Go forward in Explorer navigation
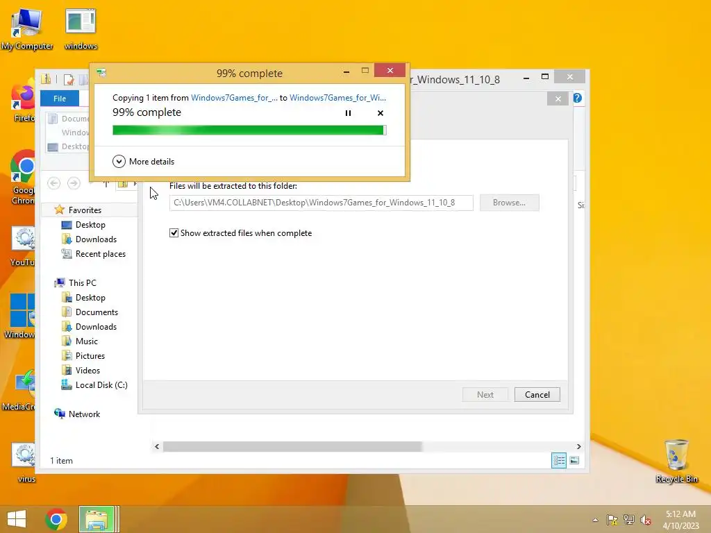The width and height of the screenshot is (711, 533). click(74, 183)
